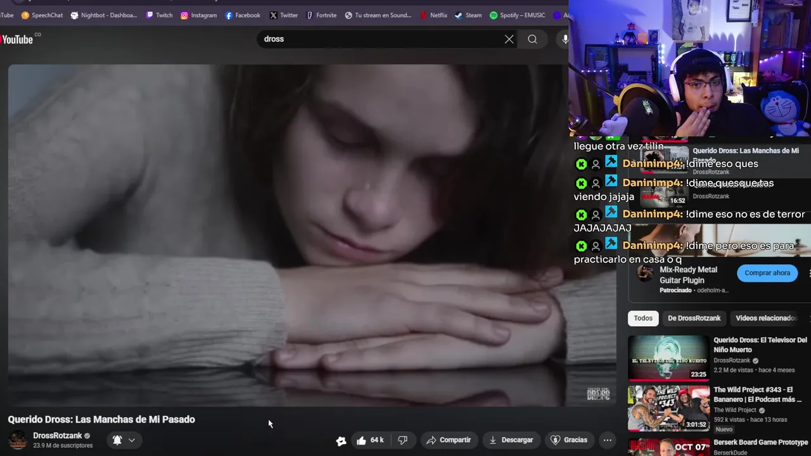Click the 23.9 M de suscriptores text
811x456 pixels.
point(63,446)
